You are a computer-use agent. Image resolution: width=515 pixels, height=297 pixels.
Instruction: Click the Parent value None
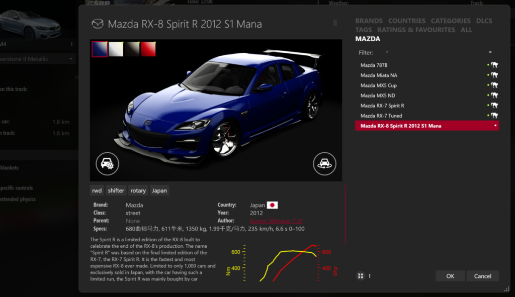coord(133,221)
